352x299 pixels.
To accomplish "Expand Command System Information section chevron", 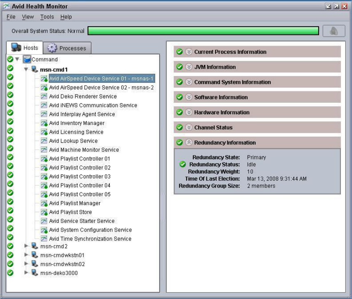I will (189, 82).
